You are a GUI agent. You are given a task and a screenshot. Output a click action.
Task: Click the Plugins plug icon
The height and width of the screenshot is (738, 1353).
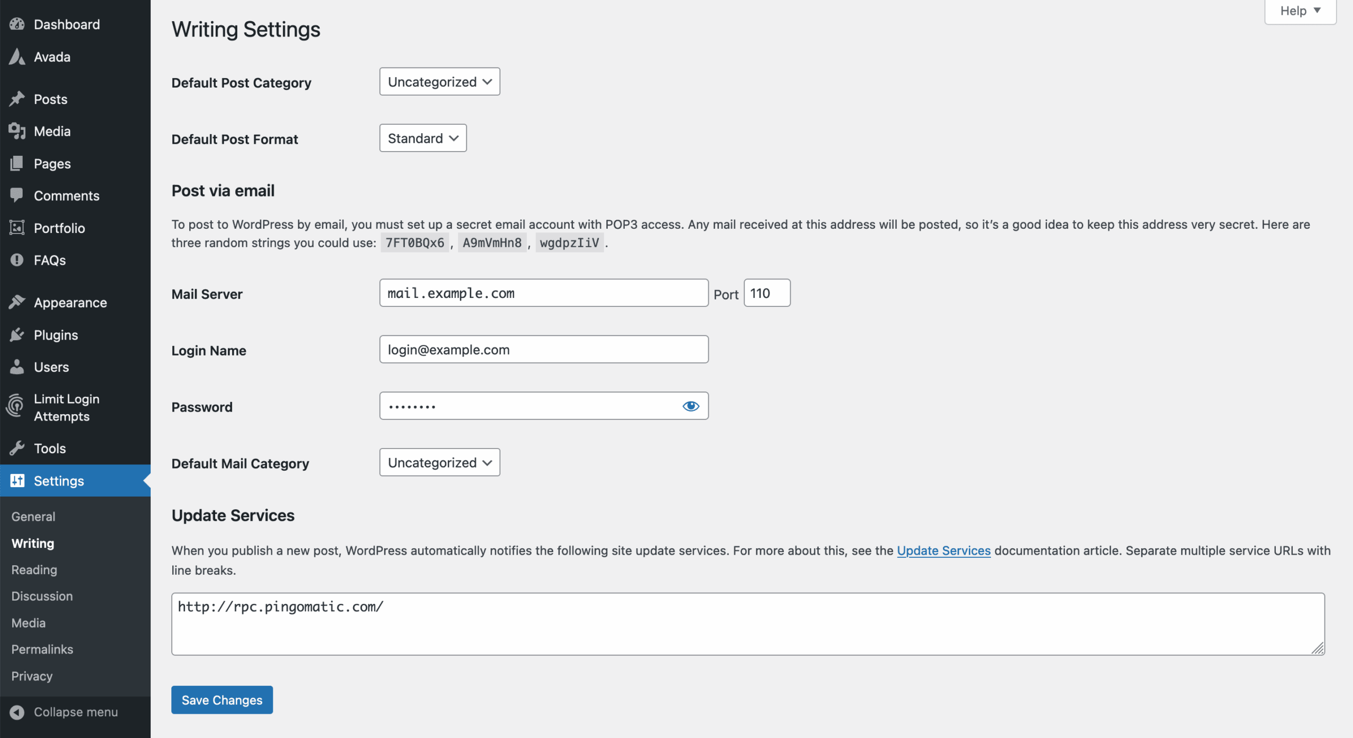(17, 334)
